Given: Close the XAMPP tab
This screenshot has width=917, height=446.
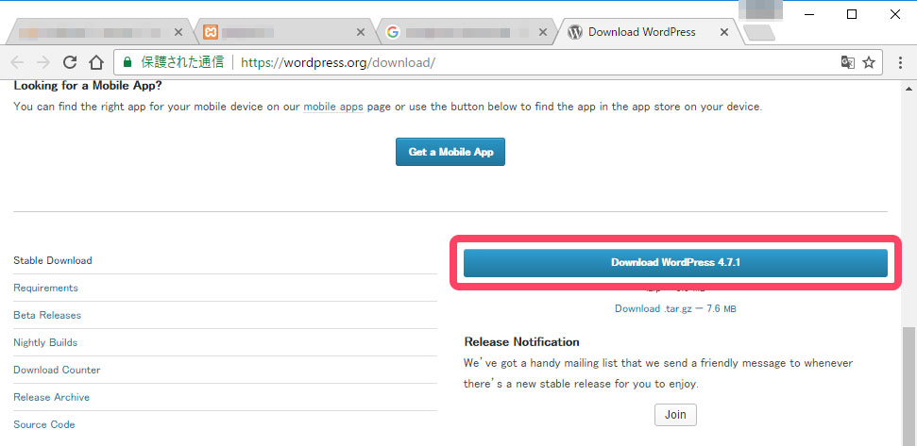Looking at the screenshot, I should point(361,32).
